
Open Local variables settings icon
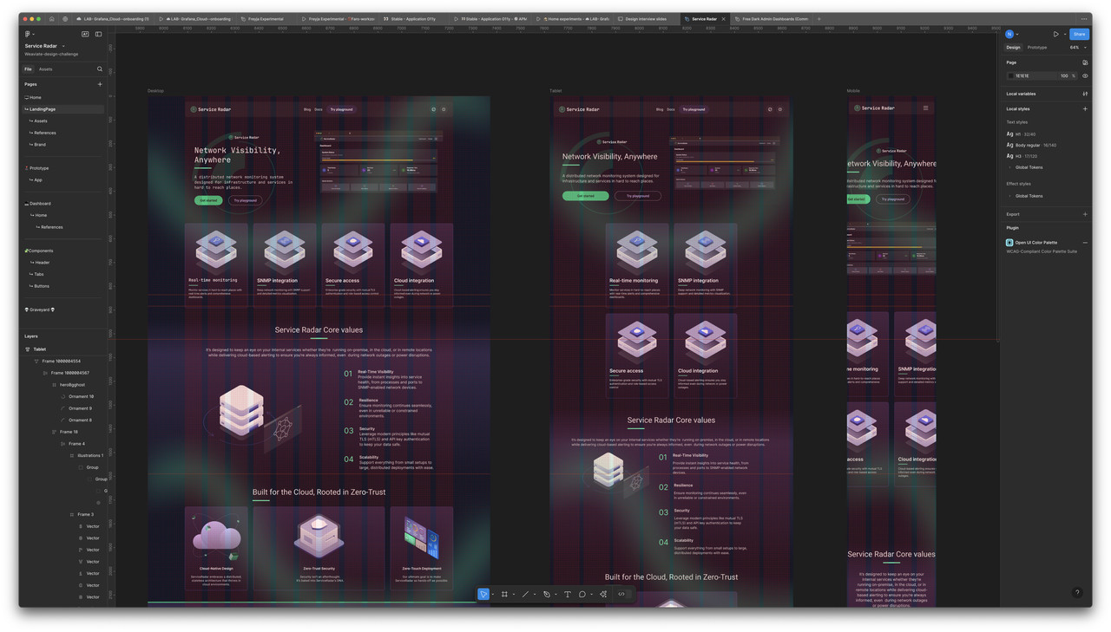coord(1085,94)
